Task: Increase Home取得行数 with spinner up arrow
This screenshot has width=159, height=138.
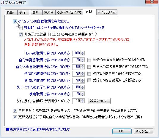Action: tap(83, 52)
